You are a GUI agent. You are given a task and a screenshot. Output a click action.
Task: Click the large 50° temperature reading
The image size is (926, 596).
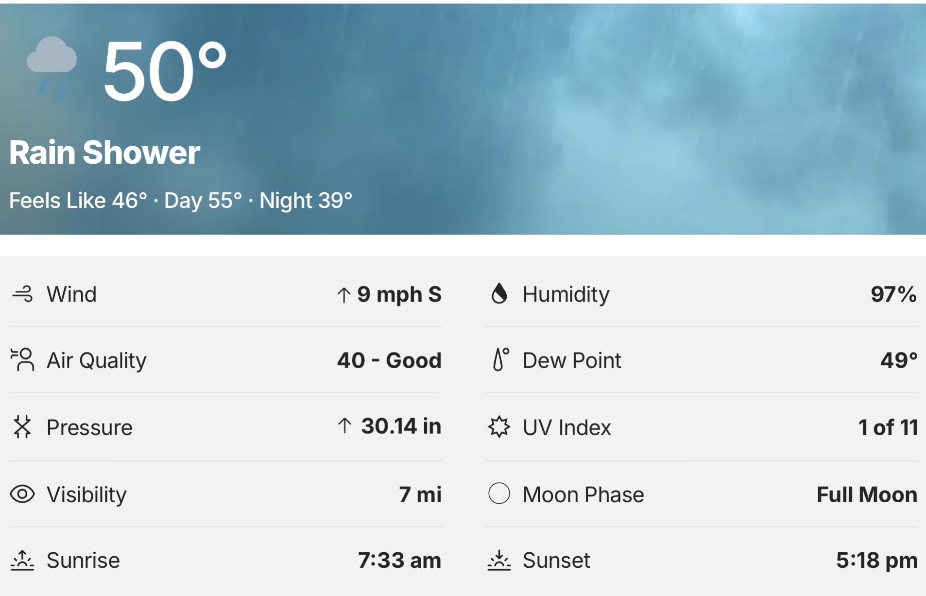click(x=164, y=71)
